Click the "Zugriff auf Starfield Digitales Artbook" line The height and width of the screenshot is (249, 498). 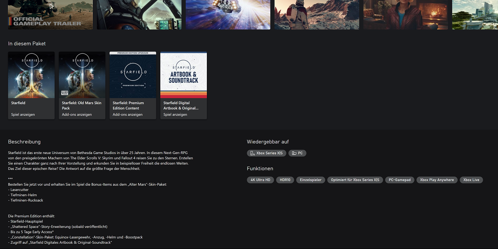click(60, 243)
